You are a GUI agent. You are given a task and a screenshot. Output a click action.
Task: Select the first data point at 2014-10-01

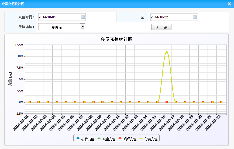[x=30, y=102]
